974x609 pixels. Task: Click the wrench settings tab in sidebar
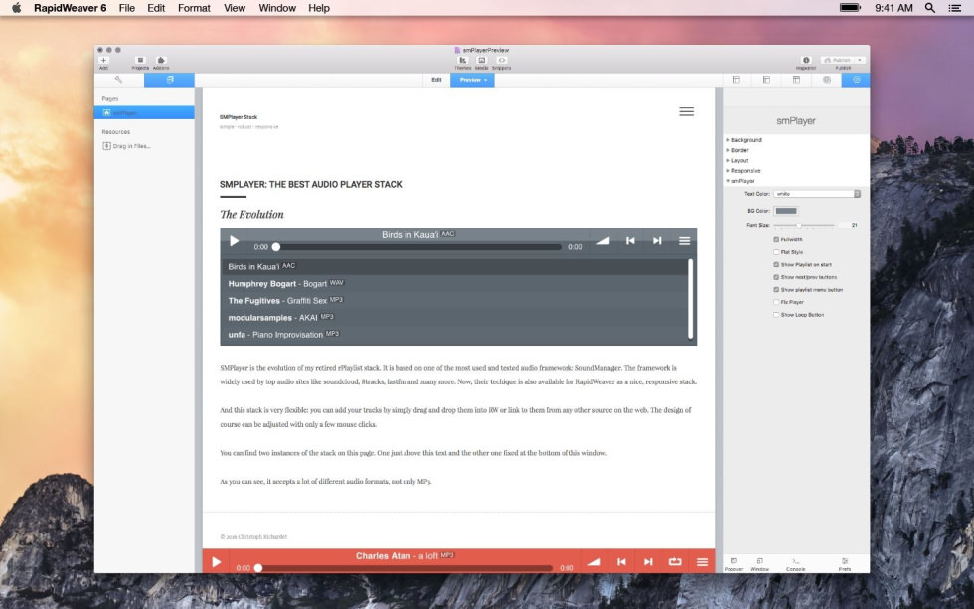118,80
